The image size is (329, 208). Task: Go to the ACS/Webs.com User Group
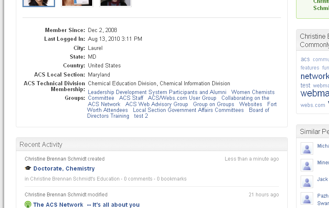[x=182, y=98]
